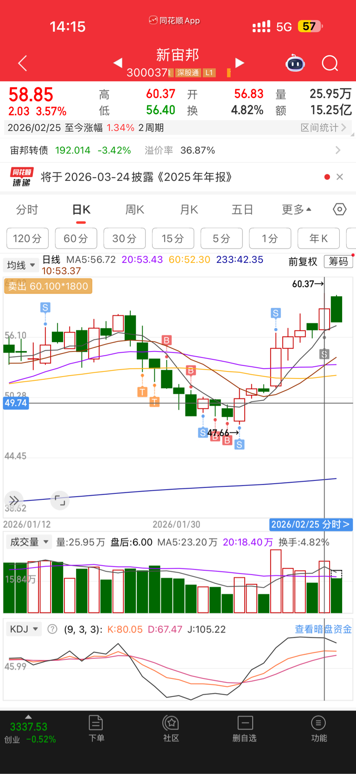Select the 5分 period button
The image size is (356, 774).
pos(222,238)
